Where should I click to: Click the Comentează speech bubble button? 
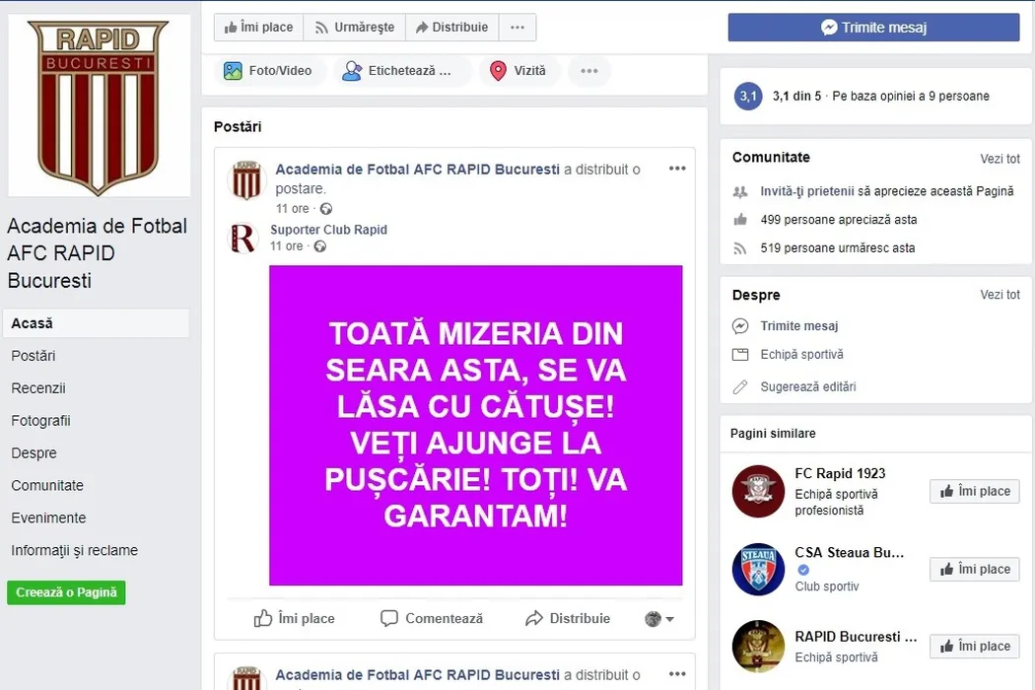pyautogui.click(x=432, y=619)
